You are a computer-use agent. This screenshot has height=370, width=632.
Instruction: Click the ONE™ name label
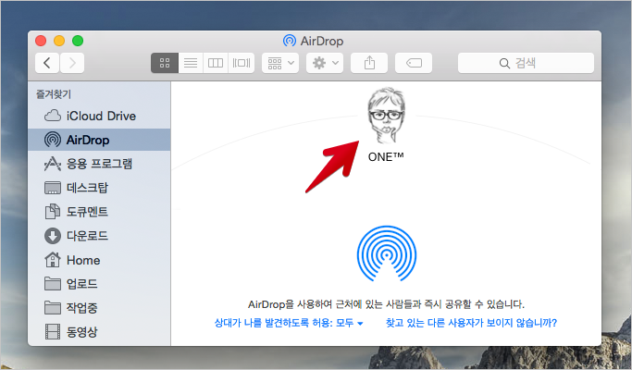[386, 156]
